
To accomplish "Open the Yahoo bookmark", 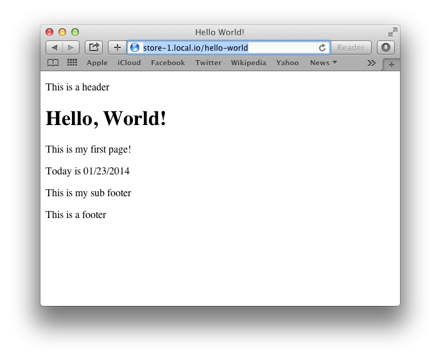I will click(x=288, y=63).
